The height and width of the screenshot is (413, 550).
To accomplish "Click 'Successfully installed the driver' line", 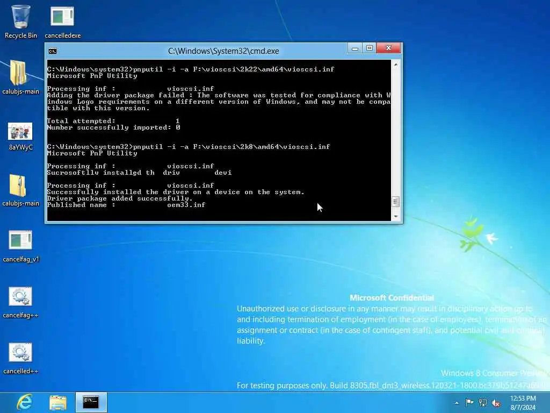I will coord(176,192).
